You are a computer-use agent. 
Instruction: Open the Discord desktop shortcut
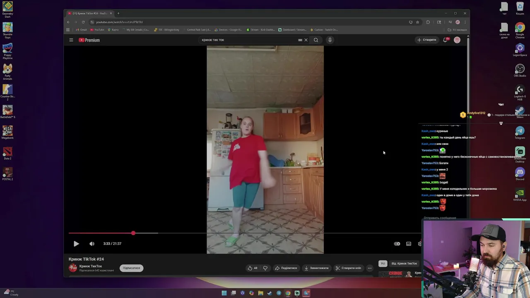pyautogui.click(x=520, y=174)
